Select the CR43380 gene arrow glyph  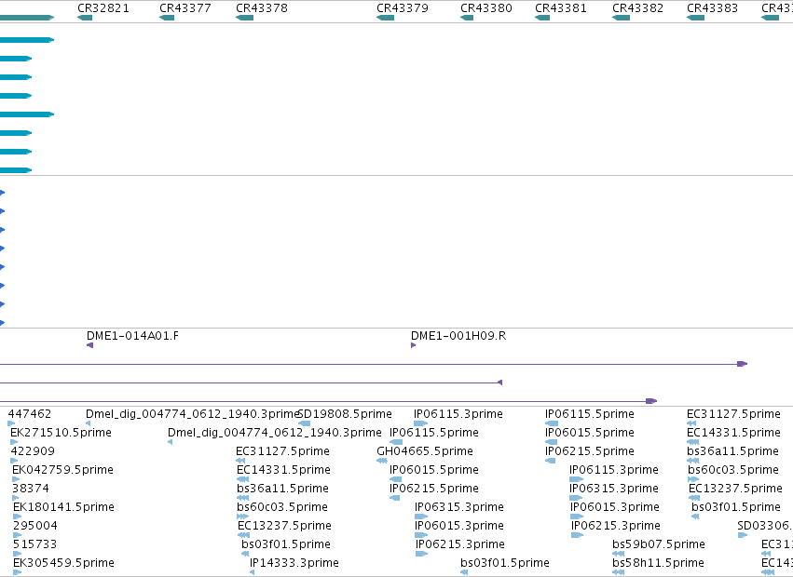click(x=467, y=18)
